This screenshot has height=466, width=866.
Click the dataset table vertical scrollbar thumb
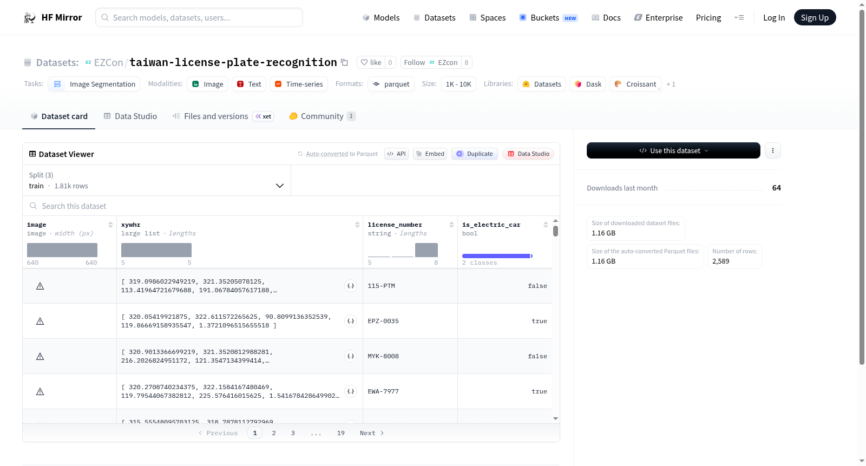(555, 231)
